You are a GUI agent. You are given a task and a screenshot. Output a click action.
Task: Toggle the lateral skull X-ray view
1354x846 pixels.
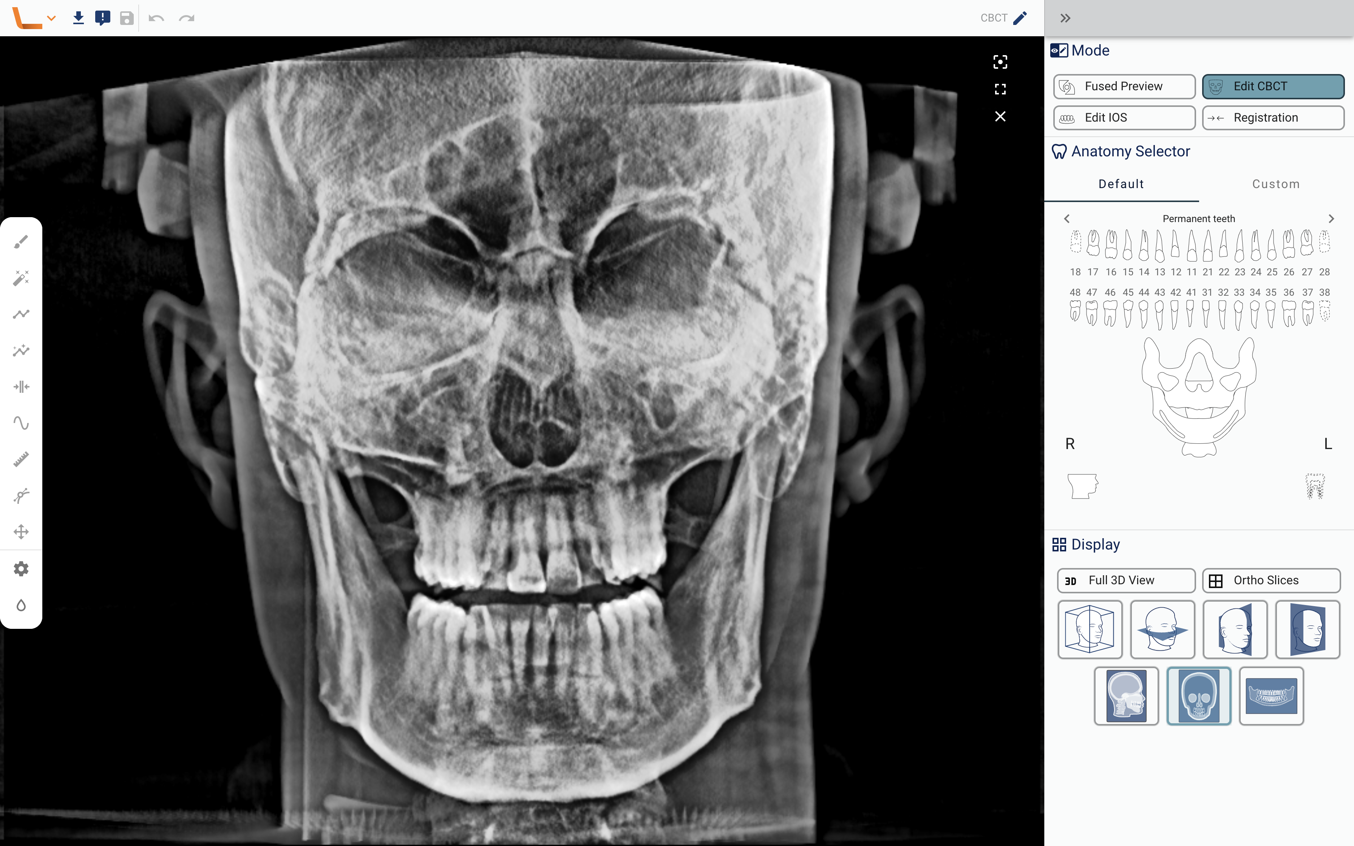click(x=1126, y=695)
